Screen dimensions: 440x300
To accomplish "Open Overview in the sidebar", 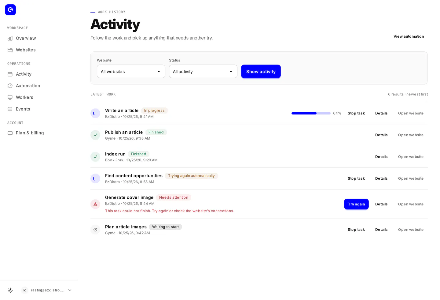I will pos(39,38).
